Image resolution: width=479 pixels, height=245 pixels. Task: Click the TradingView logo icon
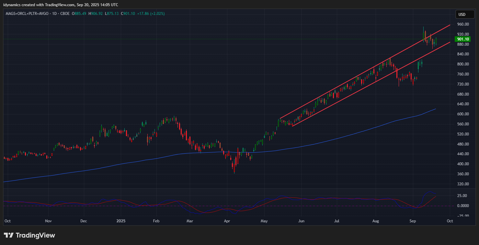coord(8,235)
